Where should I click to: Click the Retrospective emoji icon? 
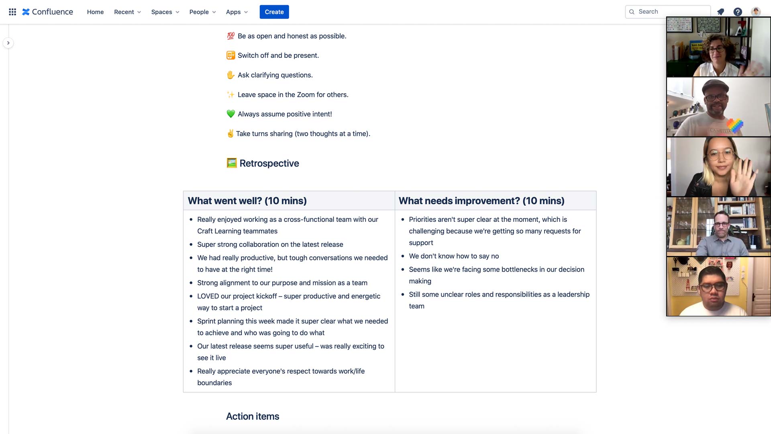click(x=231, y=163)
